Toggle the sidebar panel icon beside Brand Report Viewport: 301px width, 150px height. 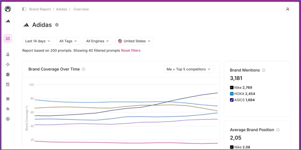(x=24, y=9)
